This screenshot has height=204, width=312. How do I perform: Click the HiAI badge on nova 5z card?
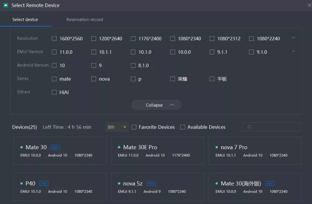(x=151, y=183)
